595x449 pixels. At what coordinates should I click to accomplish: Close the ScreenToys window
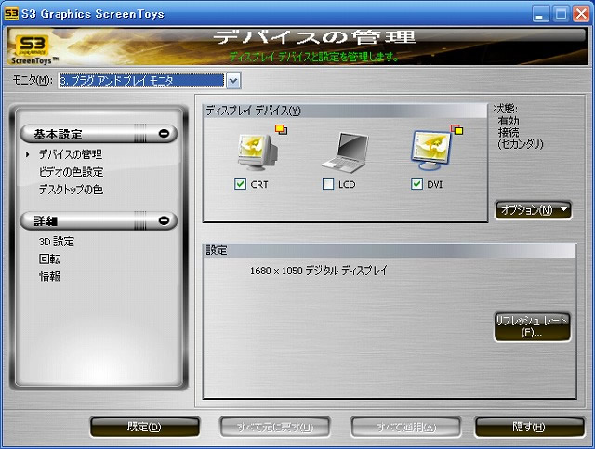pos(581,14)
